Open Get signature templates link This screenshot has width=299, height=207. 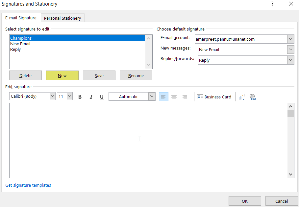coord(28,185)
